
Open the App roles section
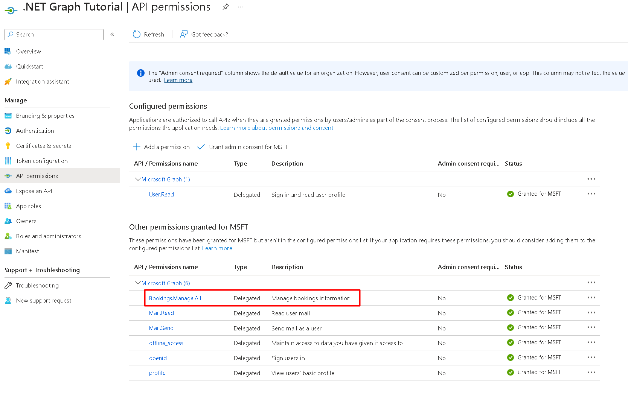point(28,206)
